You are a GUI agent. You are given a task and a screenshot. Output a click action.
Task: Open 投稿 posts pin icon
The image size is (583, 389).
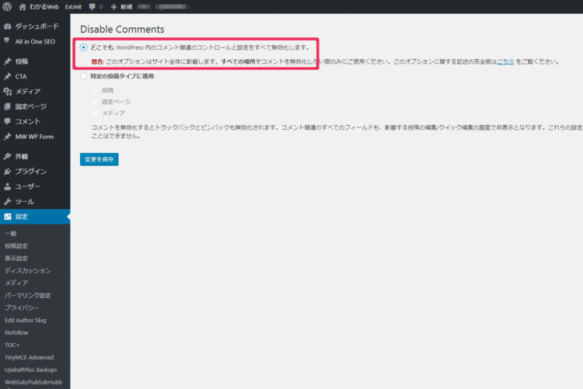(x=7, y=61)
